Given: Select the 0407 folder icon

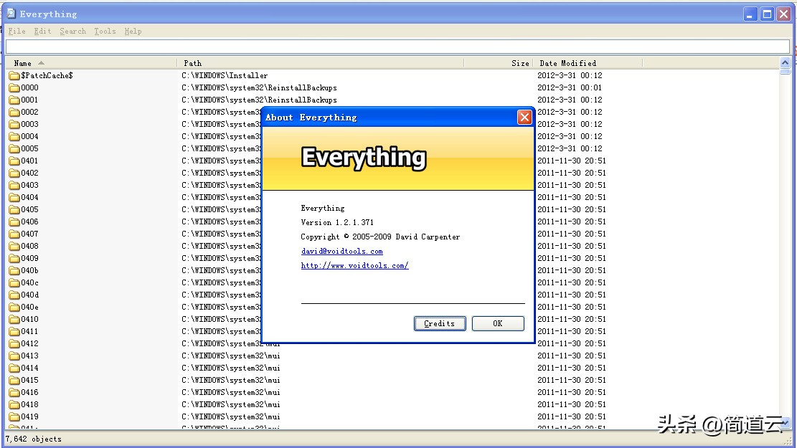Looking at the screenshot, I should point(14,234).
